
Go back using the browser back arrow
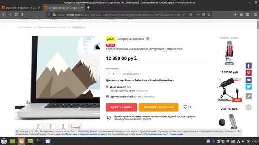(4, 14)
